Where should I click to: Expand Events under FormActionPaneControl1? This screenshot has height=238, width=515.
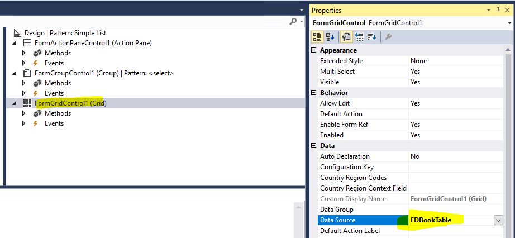click(23, 63)
